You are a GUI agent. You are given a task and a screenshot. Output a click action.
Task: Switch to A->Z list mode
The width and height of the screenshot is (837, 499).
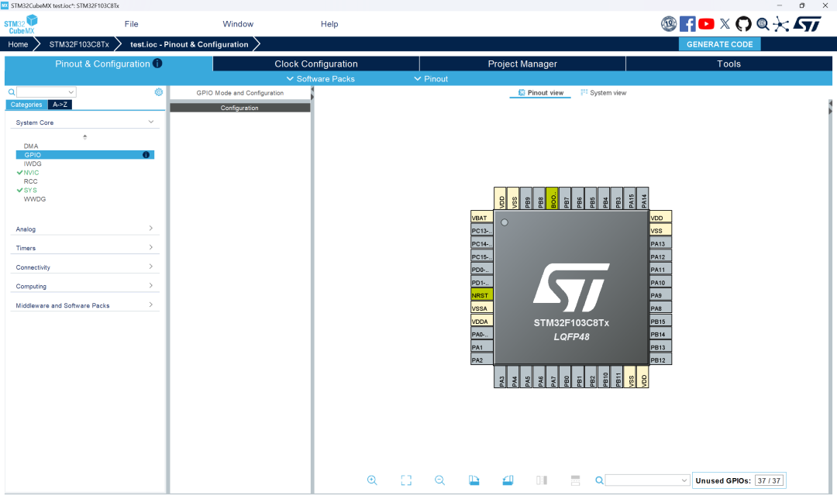60,105
